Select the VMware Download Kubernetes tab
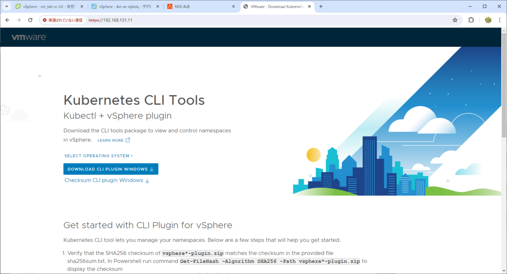Viewport: 507px width, 274px height. coord(278,7)
